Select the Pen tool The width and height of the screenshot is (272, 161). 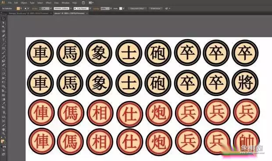[4, 36]
